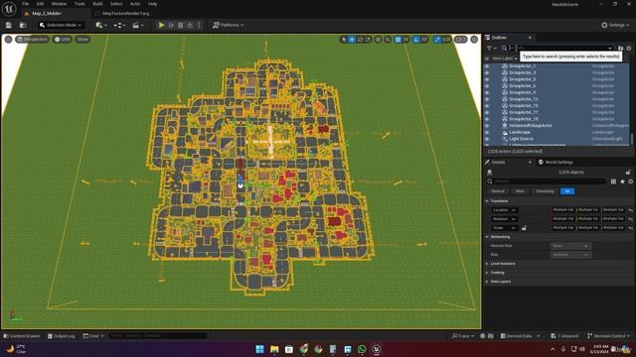Open the Selection Mode dropdown
The width and height of the screenshot is (636, 357).
(61, 25)
